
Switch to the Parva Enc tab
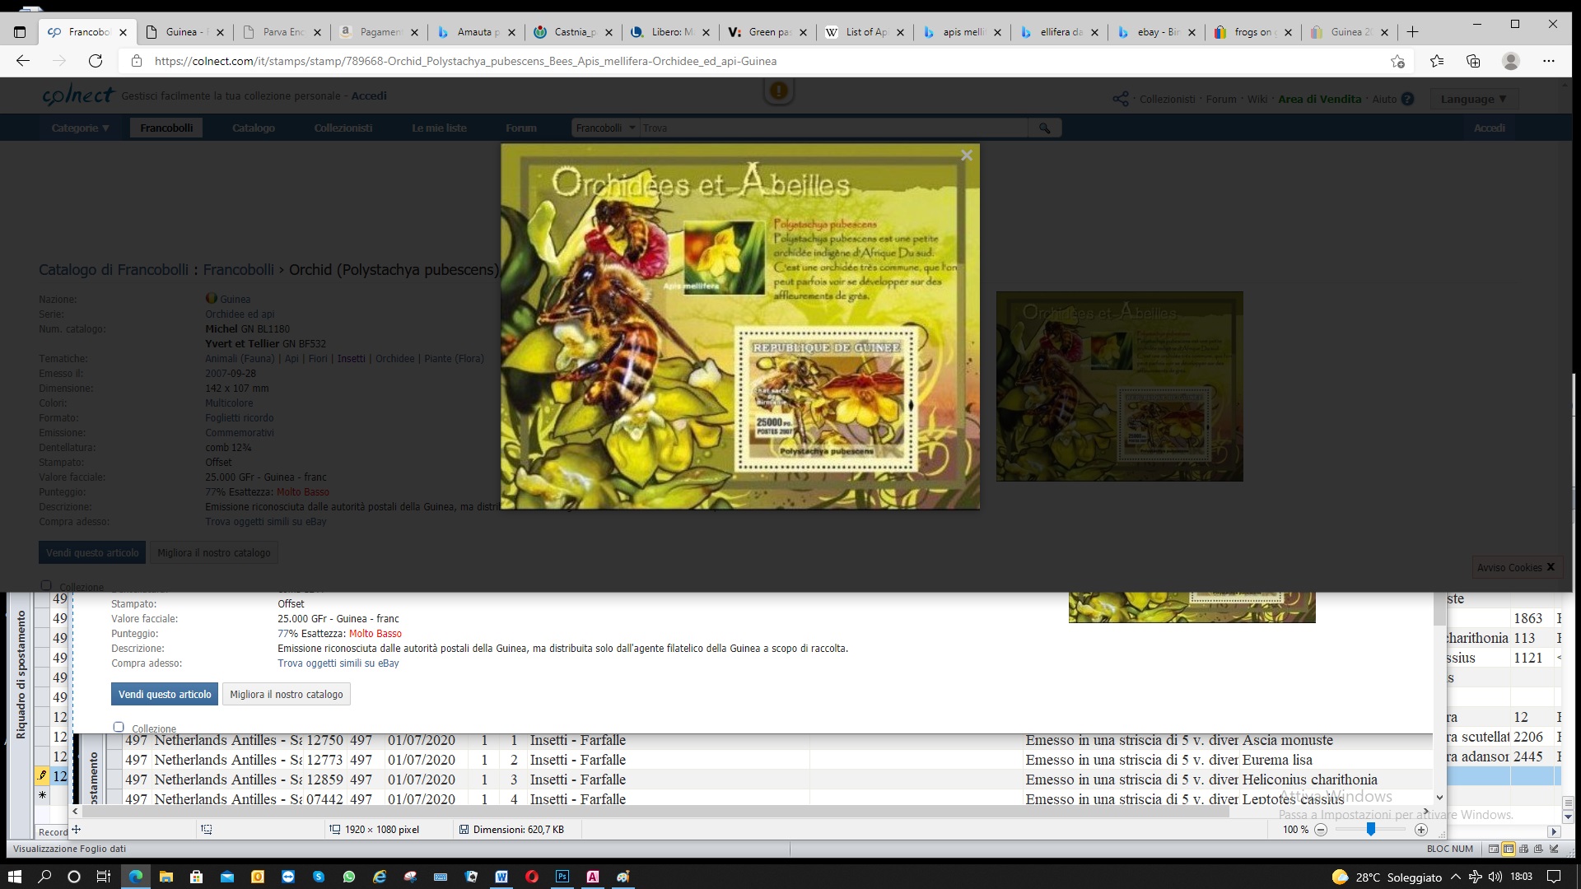click(x=283, y=32)
